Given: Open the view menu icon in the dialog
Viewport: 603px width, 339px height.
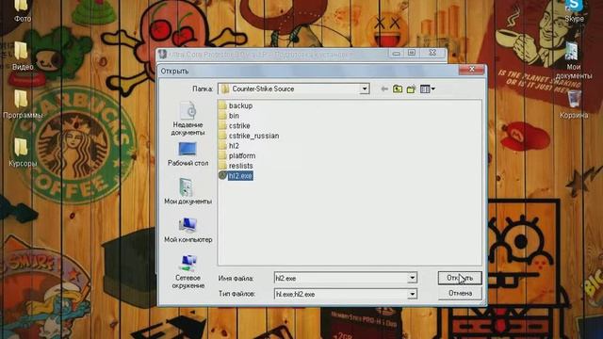Looking at the screenshot, I should coord(427,89).
